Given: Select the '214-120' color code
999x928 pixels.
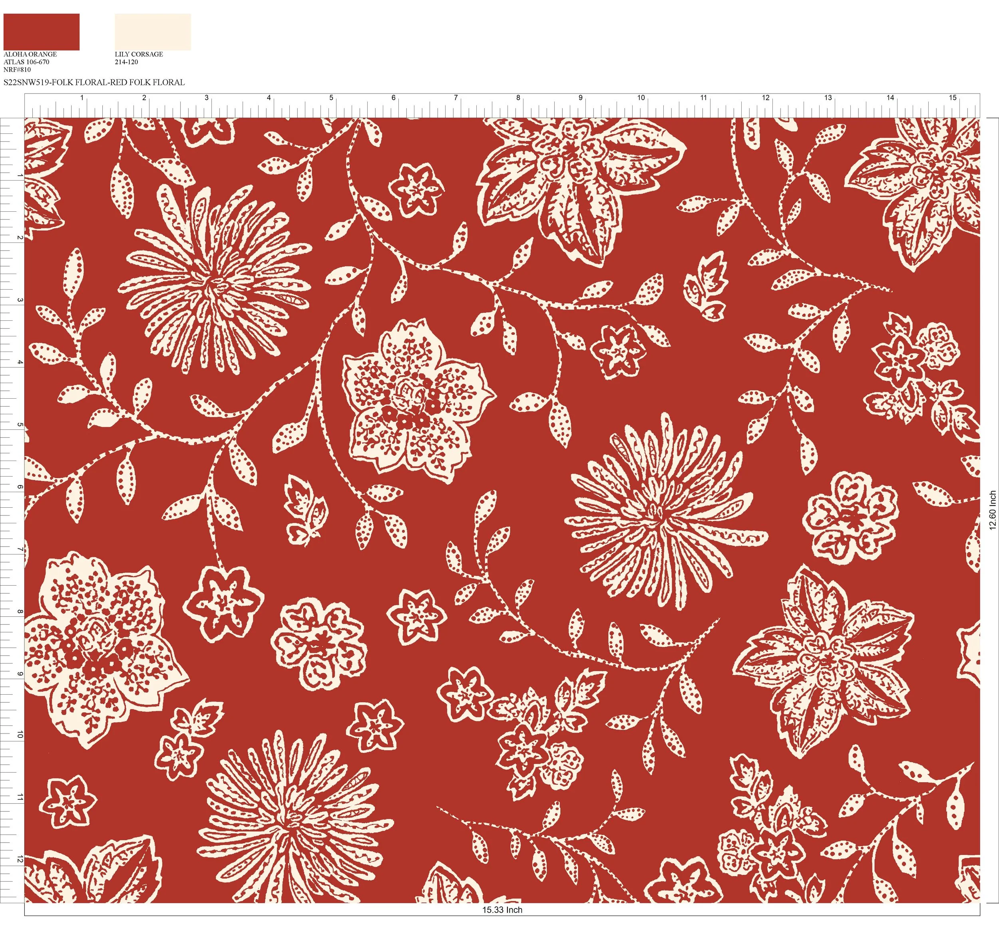Looking at the screenshot, I should tap(127, 62).
